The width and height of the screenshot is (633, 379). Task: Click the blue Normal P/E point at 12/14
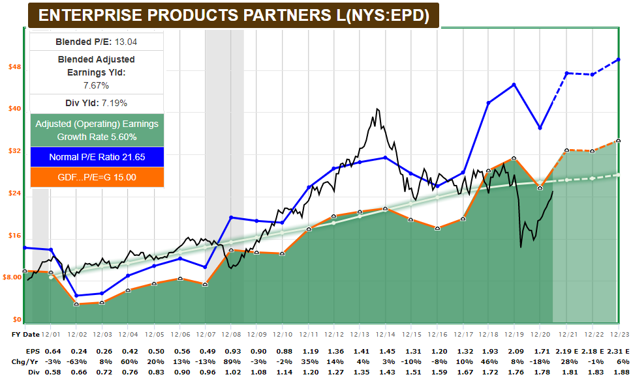click(x=386, y=158)
